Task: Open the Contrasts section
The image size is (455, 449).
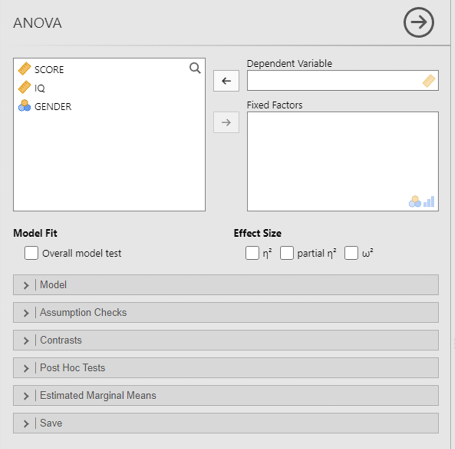Action: point(225,340)
